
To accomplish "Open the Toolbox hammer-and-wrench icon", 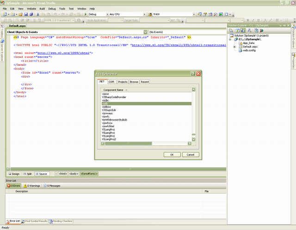I will pyautogui.click(x=216, y=14).
